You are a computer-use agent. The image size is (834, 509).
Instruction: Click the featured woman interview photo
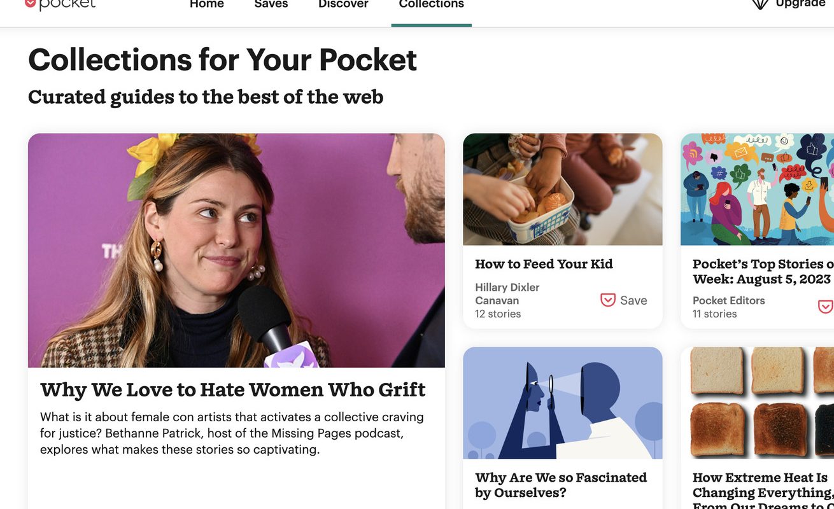pyautogui.click(x=236, y=250)
